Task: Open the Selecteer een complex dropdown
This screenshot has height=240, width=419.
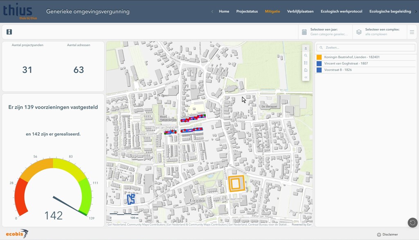Action: click(380, 32)
